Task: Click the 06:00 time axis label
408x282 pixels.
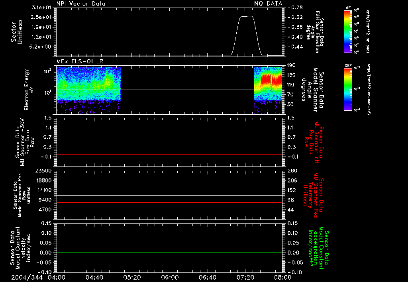Action: (170, 277)
